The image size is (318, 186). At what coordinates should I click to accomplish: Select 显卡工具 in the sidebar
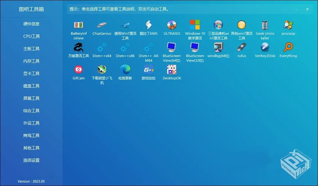[x=31, y=73]
